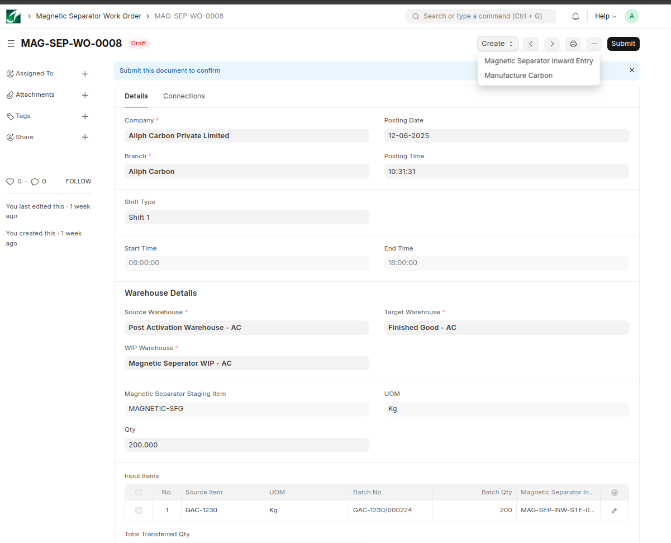This screenshot has height=543, width=671.
Task: Open the user avatar menu
Action: click(x=631, y=16)
